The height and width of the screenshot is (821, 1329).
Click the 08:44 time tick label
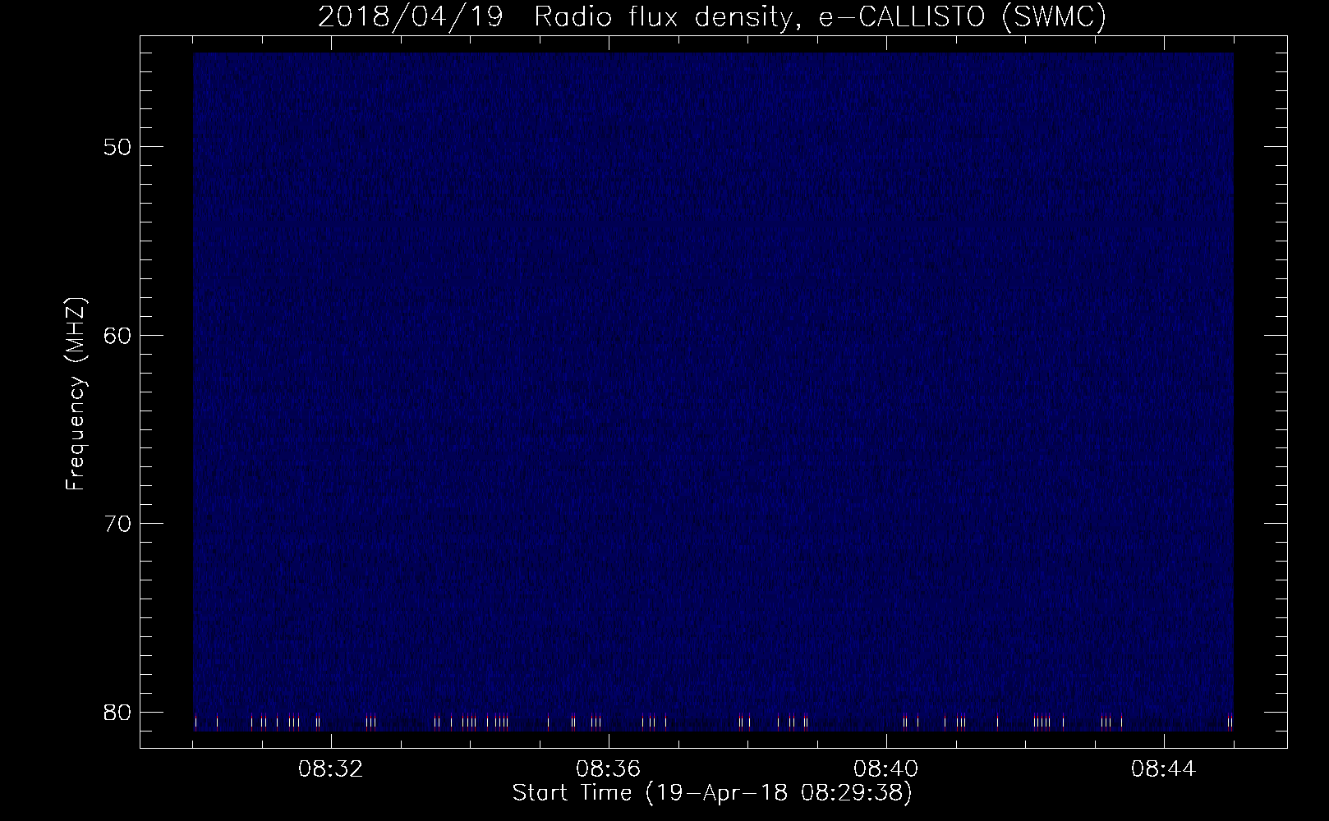click(1164, 769)
